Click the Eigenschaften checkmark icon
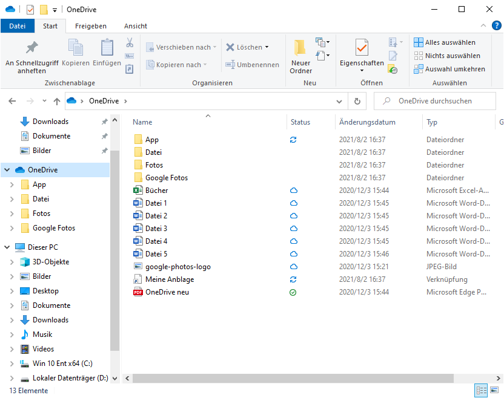This screenshot has height=398, width=504. [x=362, y=48]
